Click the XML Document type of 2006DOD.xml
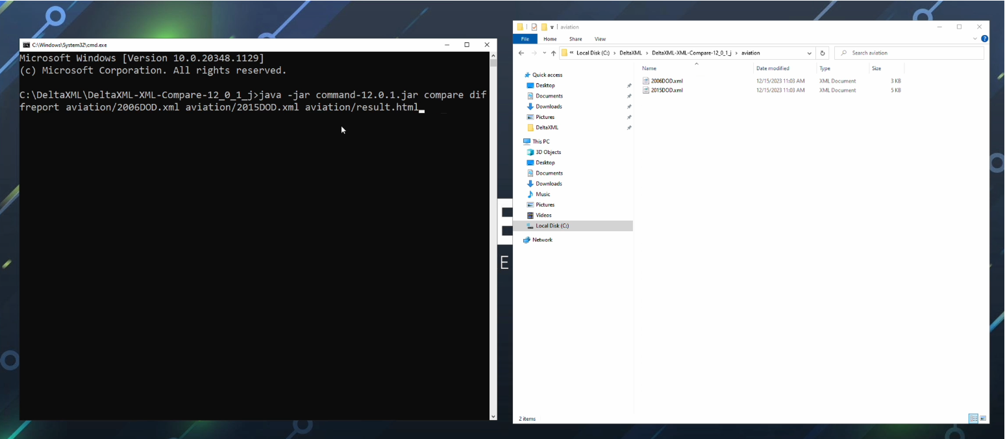 (837, 81)
